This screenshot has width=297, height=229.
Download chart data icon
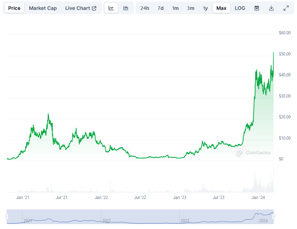tap(271, 8)
